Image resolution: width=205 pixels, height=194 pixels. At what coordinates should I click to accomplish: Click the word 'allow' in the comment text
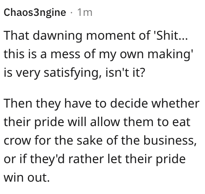pos(105,122)
